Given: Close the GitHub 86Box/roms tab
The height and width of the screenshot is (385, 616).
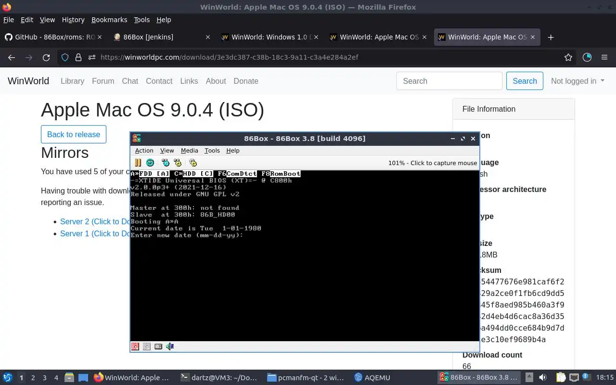Looking at the screenshot, I should coord(99,37).
